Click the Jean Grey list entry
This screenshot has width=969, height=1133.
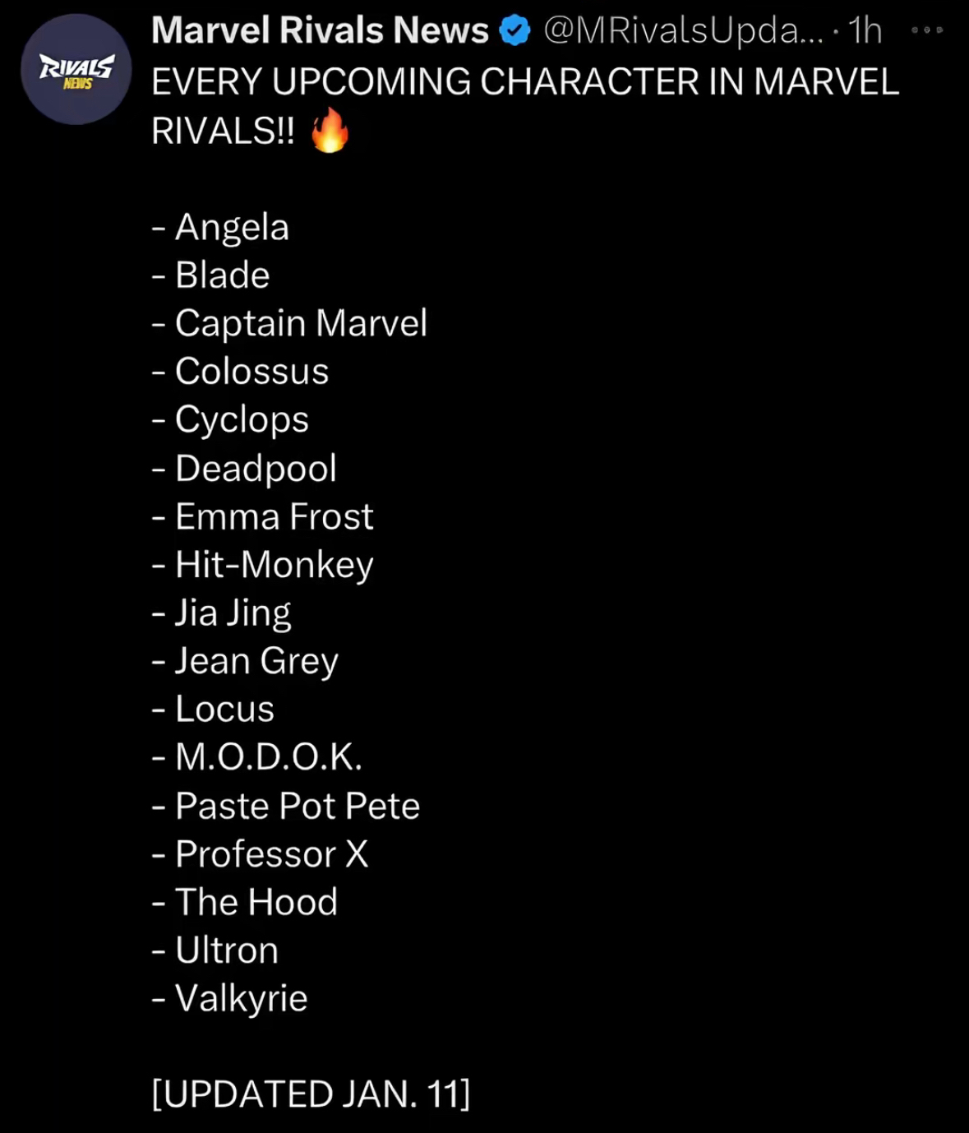[x=256, y=661]
